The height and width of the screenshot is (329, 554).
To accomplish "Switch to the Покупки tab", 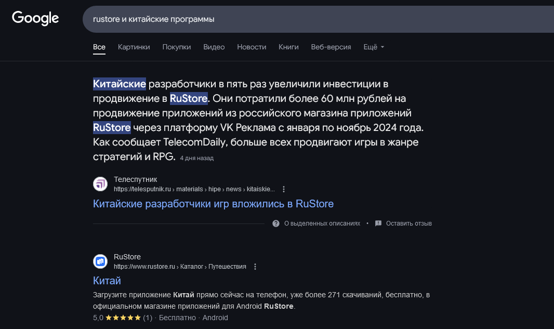I will (177, 47).
